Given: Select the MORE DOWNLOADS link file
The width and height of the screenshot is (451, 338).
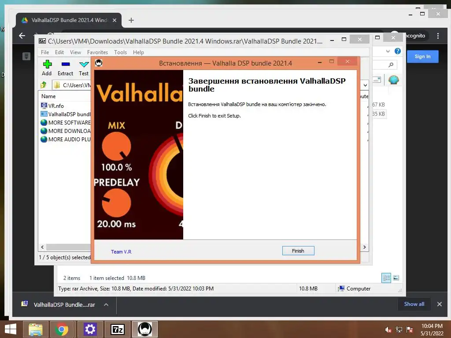Looking at the screenshot, I should click(66, 131).
